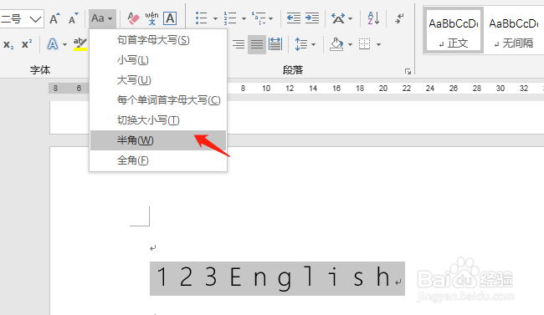
Task: Click the Grow Font icon
Action: pyautogui.click(x=54, y=18)
